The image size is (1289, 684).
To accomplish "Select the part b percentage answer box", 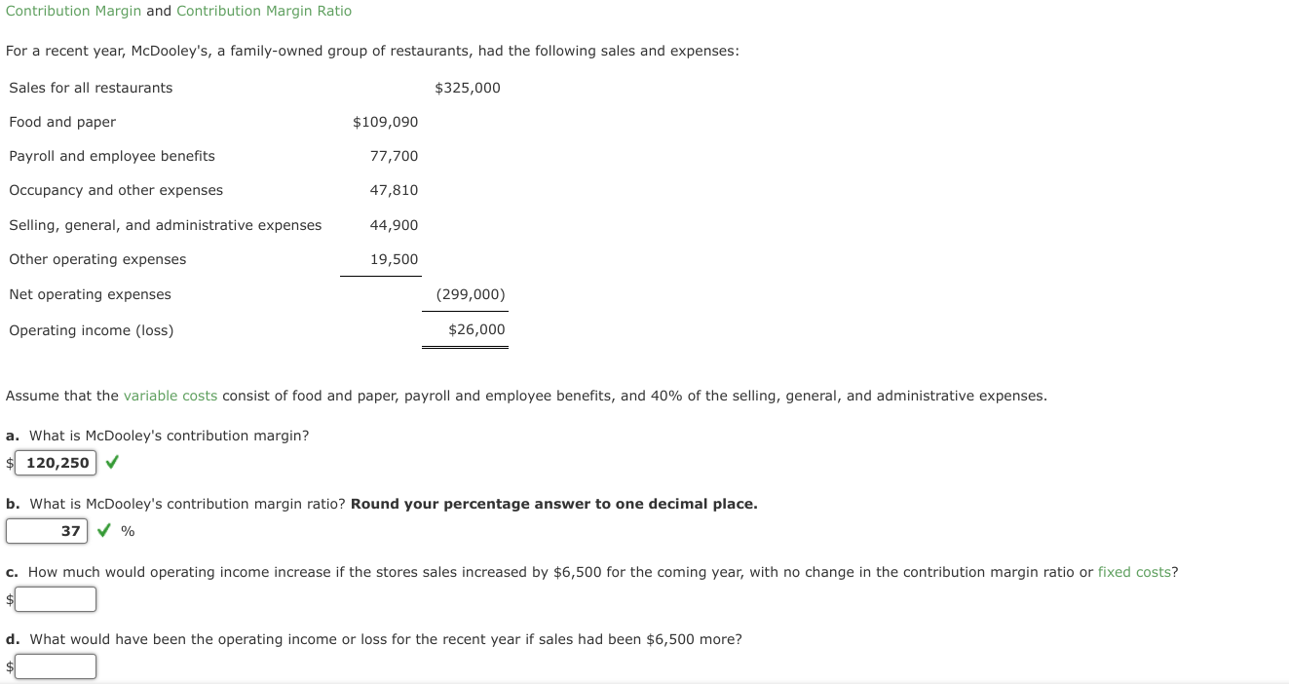I will [47, 529].
